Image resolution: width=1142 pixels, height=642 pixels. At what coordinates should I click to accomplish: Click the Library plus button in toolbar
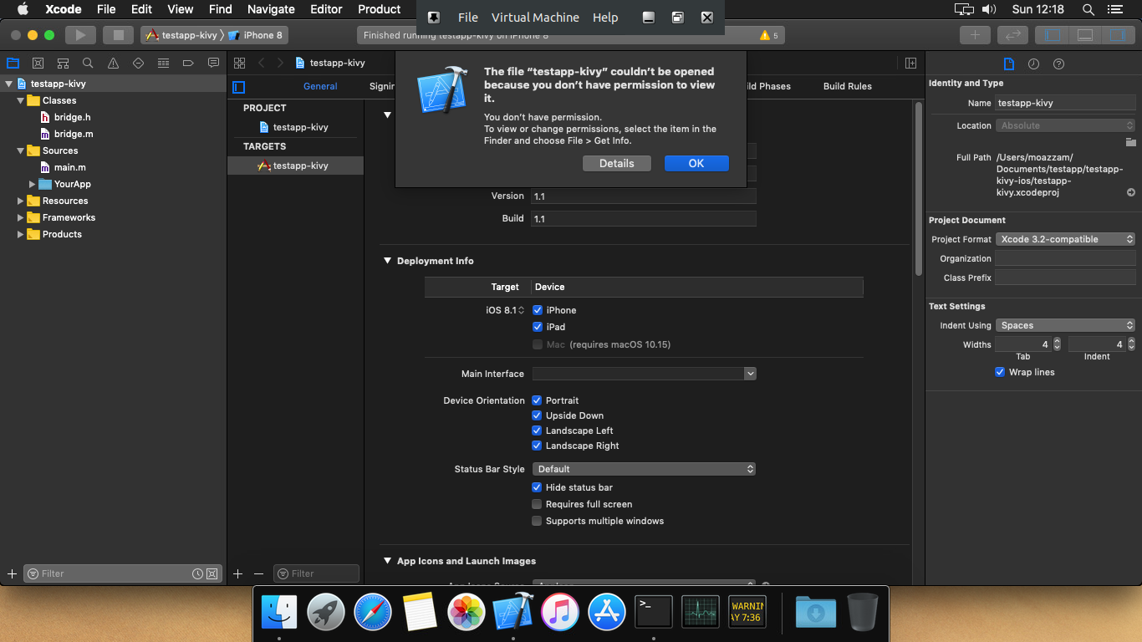pos(975,35)
